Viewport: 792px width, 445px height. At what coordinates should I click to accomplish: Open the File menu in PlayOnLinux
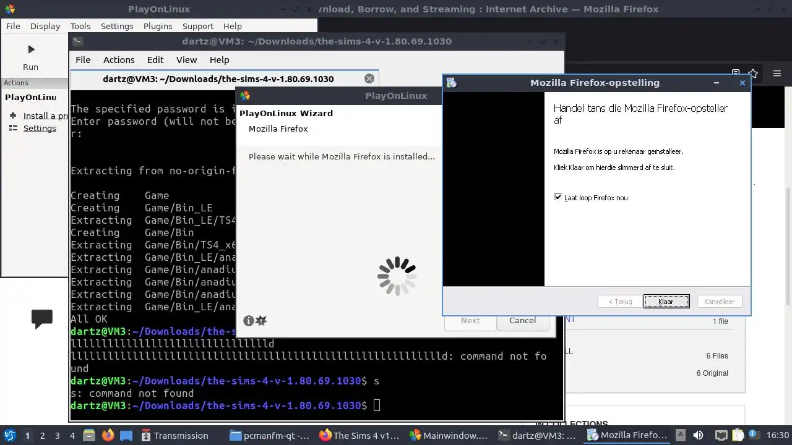[13, 26]
